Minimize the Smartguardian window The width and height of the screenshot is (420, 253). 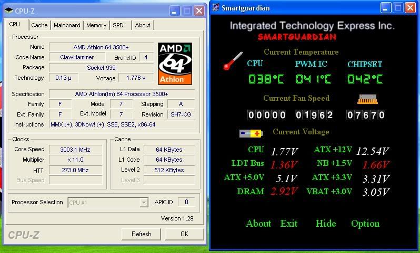[386, 8]
